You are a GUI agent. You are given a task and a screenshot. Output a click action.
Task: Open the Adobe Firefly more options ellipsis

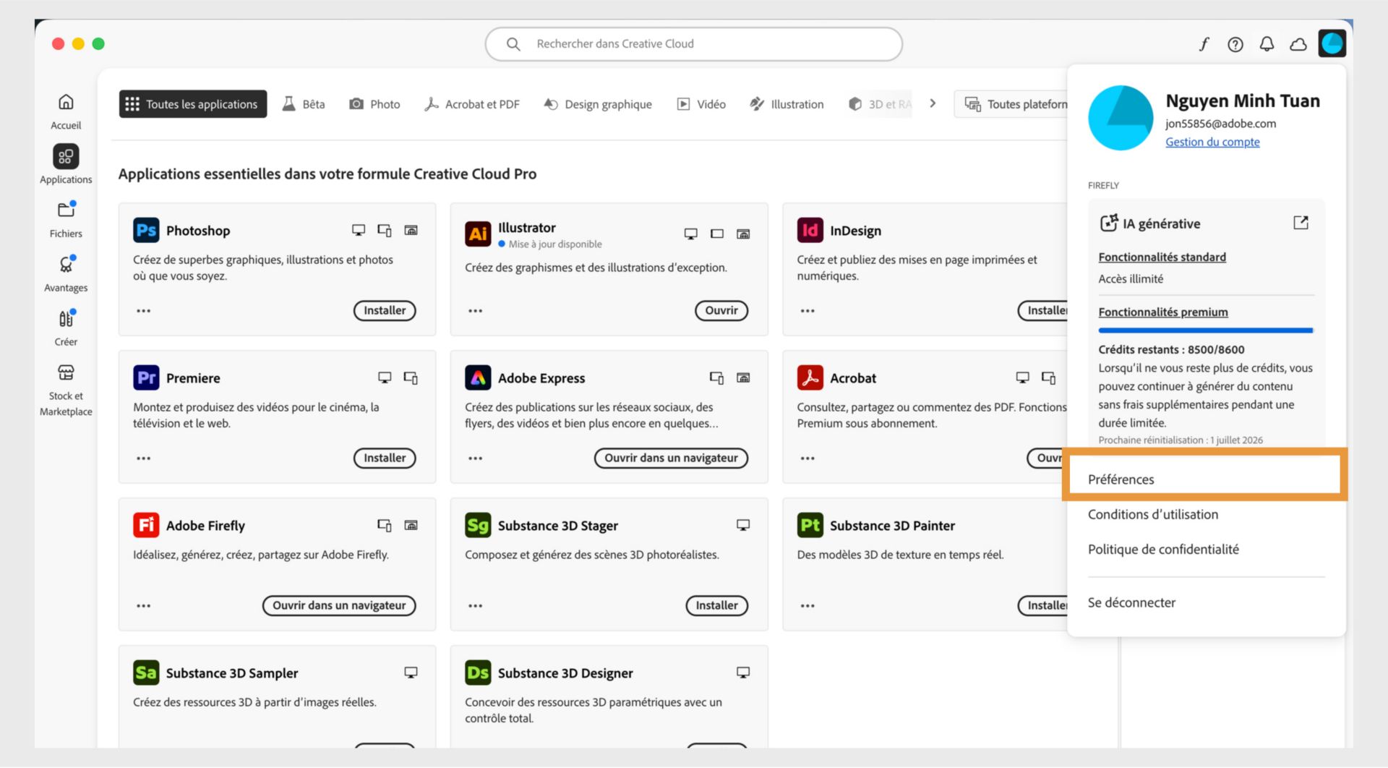point(144,606)
